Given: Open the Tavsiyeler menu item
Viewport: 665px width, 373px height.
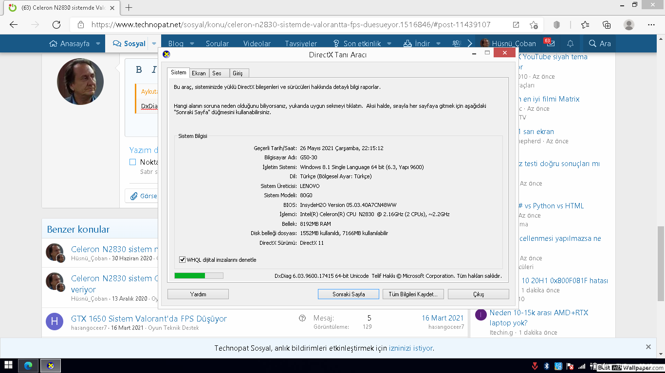Looking at the screenshot, I should [301, 43].
